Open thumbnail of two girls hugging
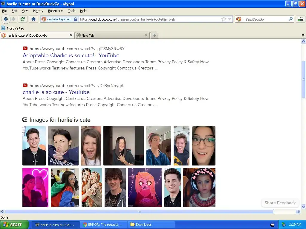 pos(92,188)
